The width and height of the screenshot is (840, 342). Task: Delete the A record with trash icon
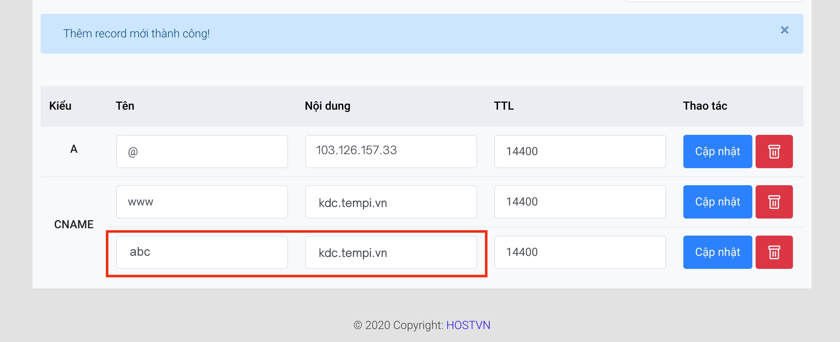click(x=774, y=152)
